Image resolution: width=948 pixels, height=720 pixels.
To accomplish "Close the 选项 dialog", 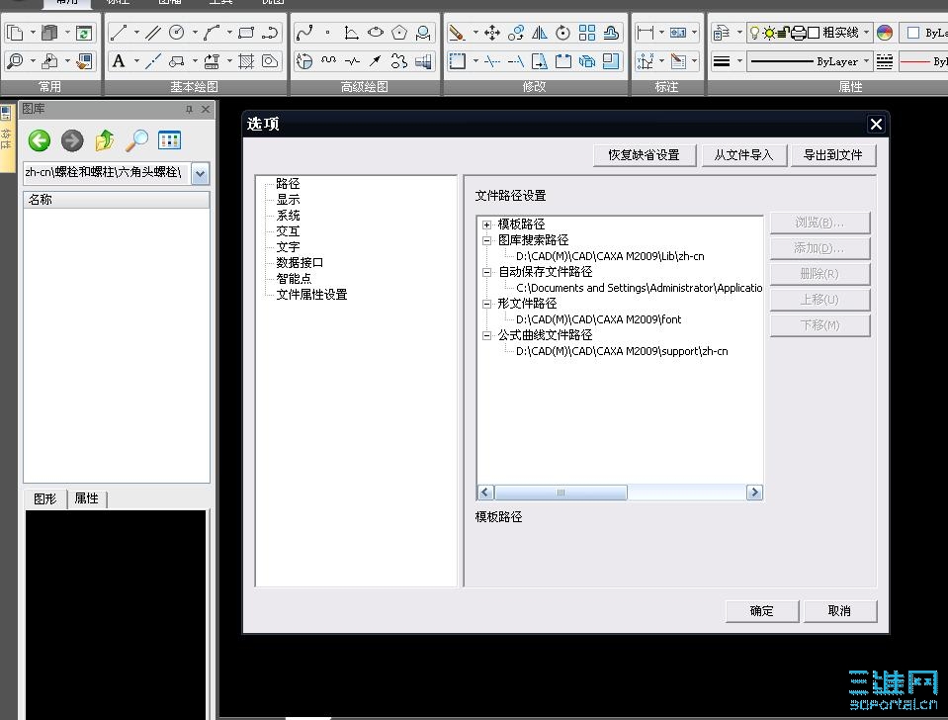I will click(876, 125).
